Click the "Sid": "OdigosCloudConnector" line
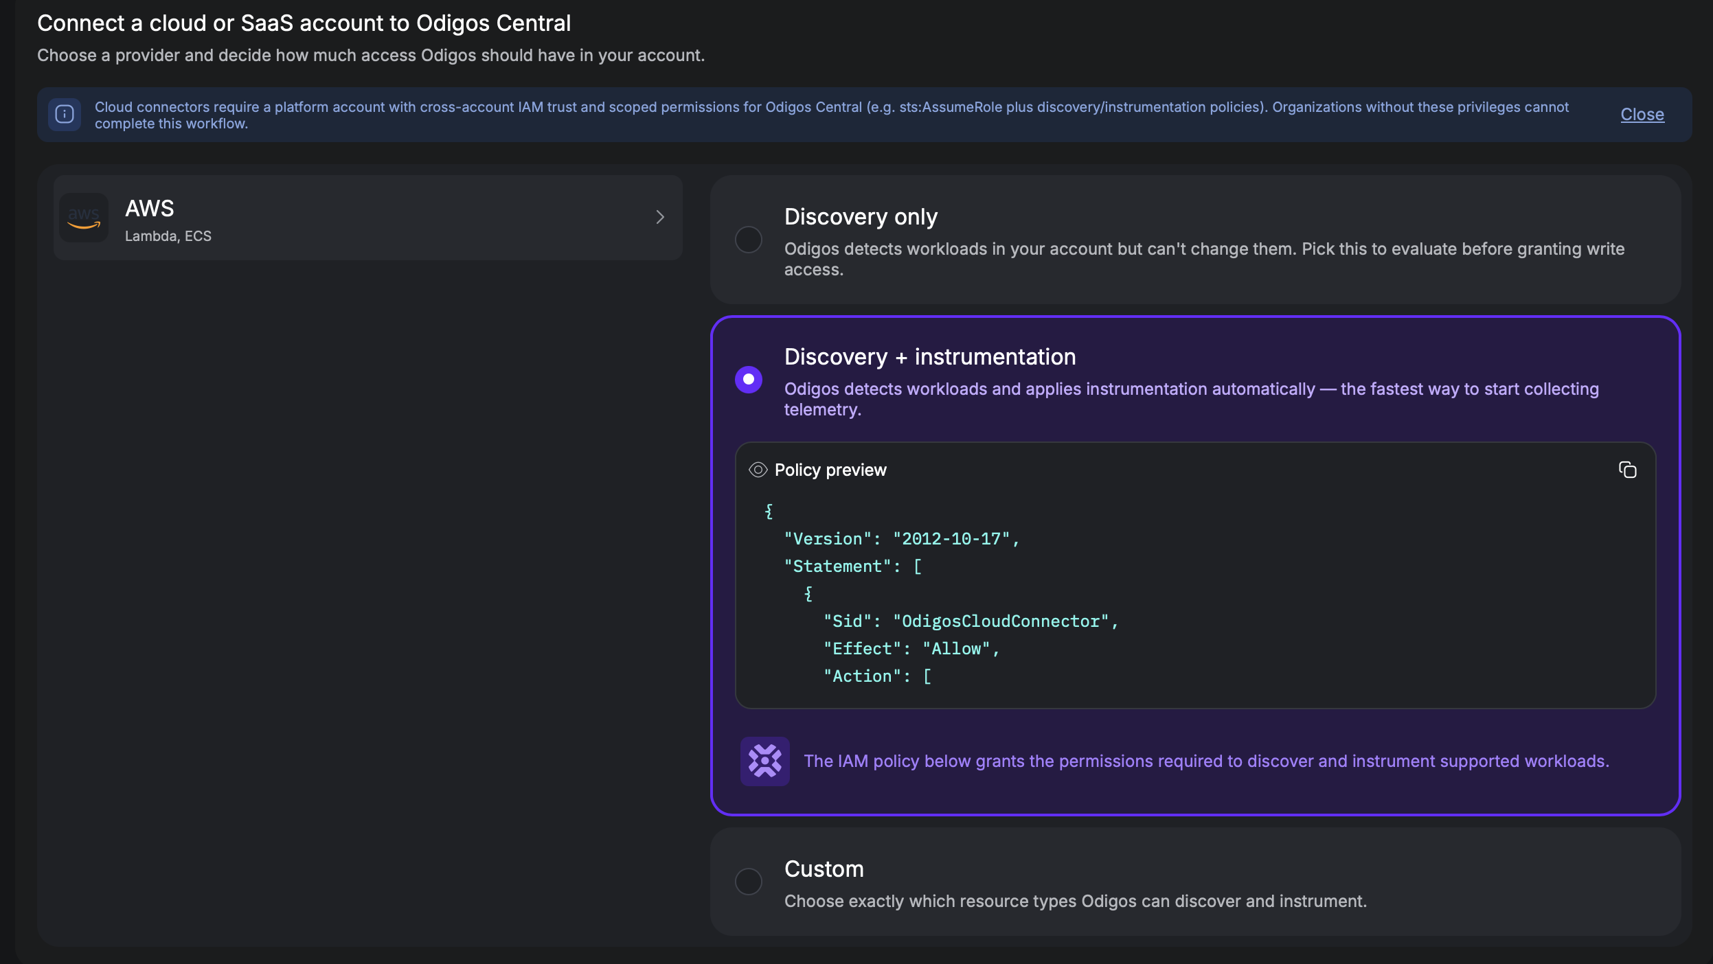The height and width of the screenshot is (964, 1713). [x=971, y=621]
